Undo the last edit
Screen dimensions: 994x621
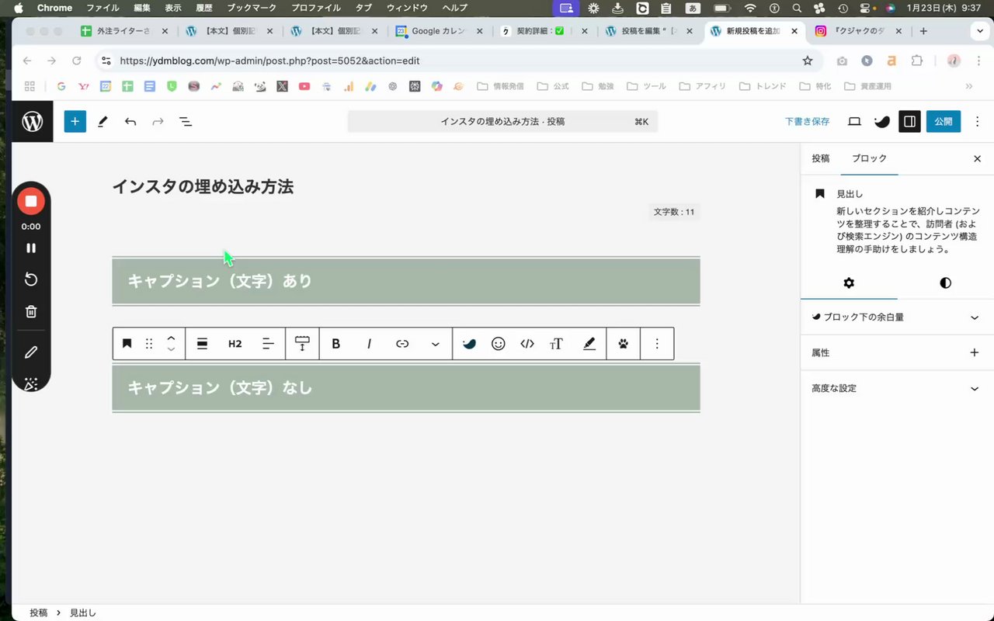pos(130,122)
